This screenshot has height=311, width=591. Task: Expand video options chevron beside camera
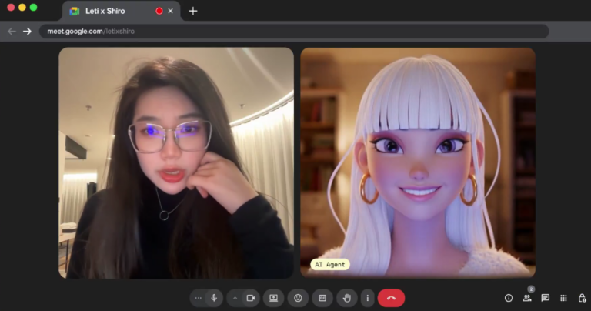pos(235,298)
